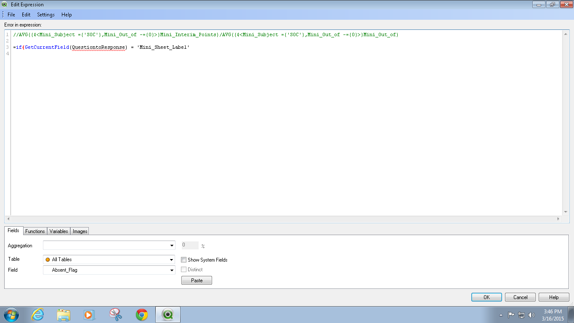Click the Paste button

[x=197, y=281]
